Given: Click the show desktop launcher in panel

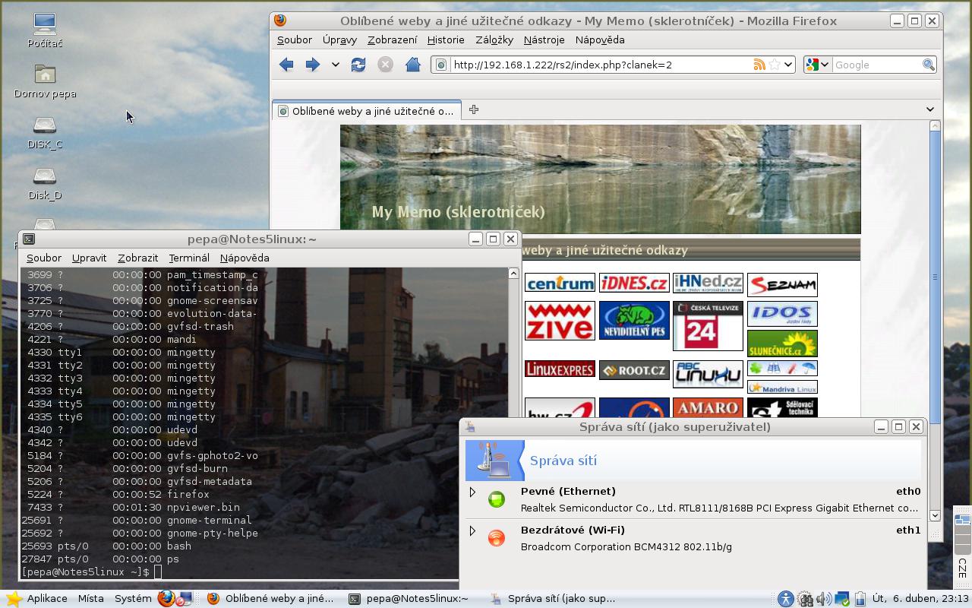Looking at the screenshot, I should 184,598.
